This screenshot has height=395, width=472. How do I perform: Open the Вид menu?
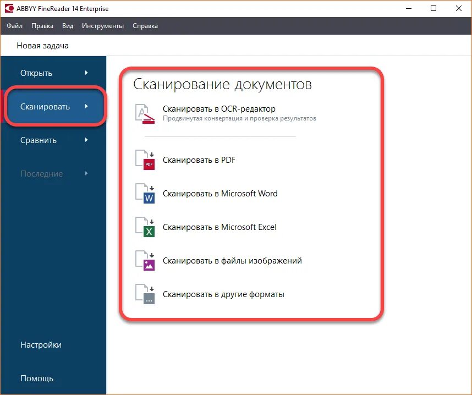pos(68,26)
